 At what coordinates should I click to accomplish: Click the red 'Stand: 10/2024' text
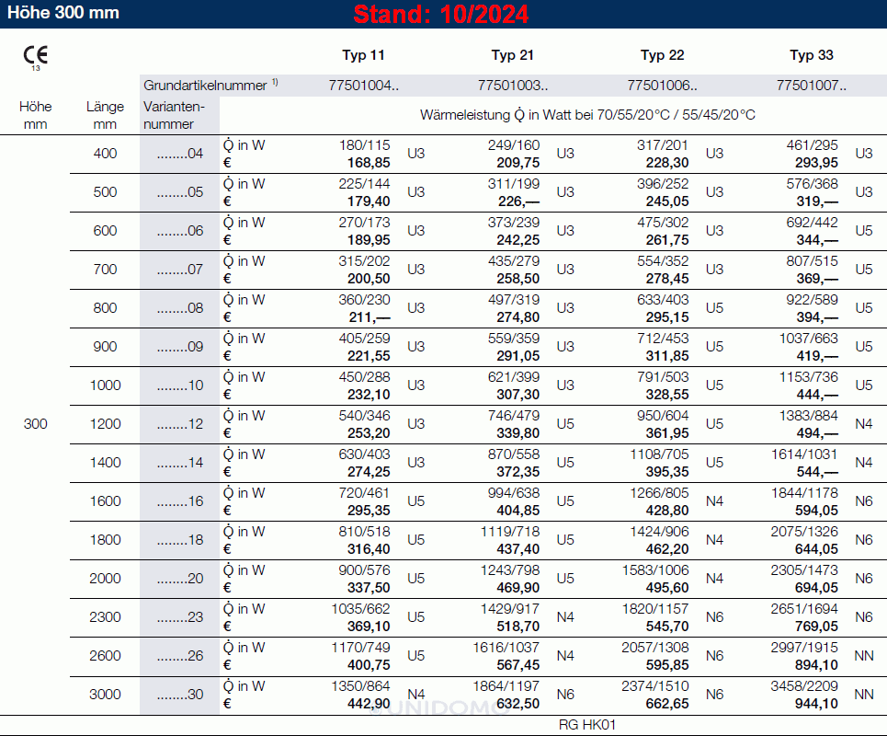coord(441,15)
